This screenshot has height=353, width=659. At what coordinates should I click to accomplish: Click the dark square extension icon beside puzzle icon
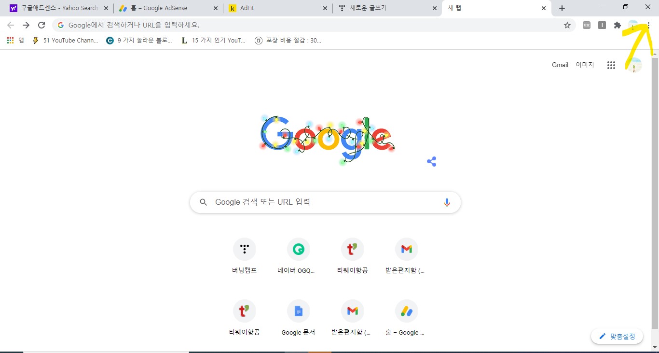point(602,25)
